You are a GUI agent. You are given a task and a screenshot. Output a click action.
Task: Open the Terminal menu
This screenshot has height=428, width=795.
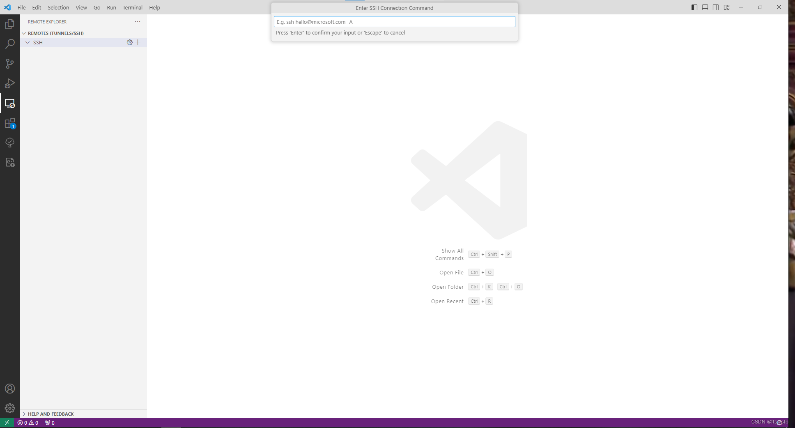[133, 7]
